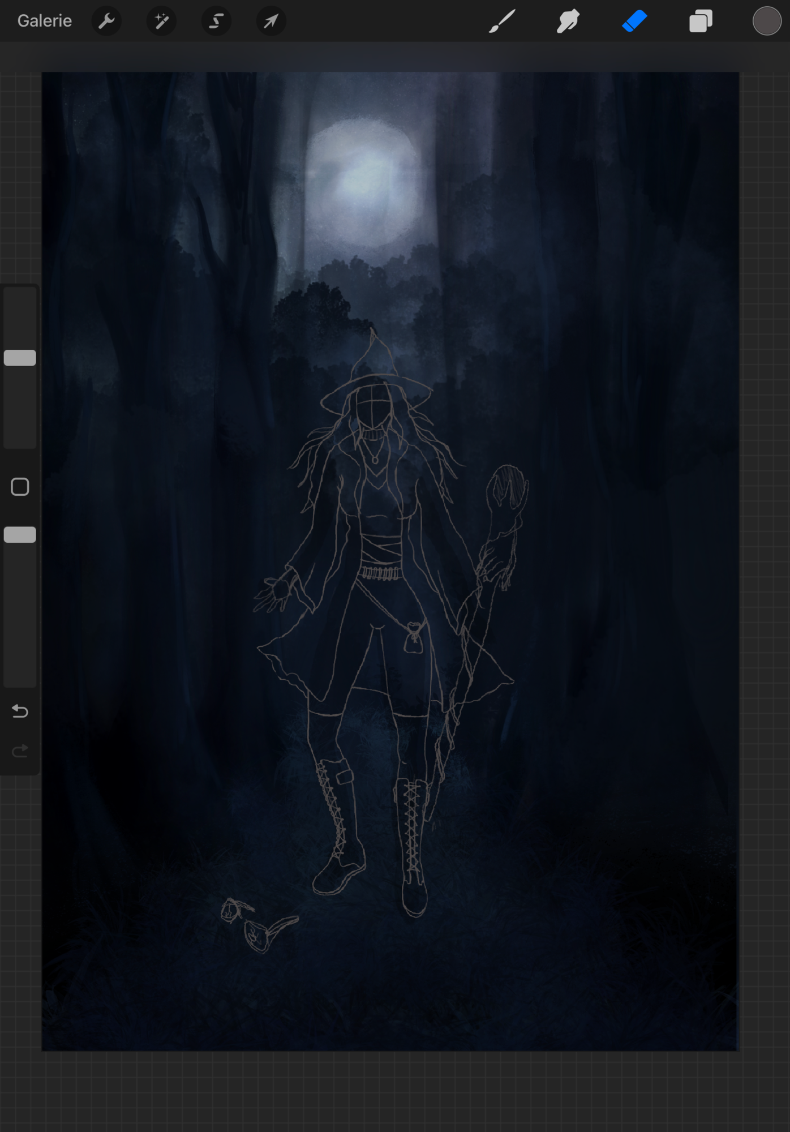Open the Layers panel
790x1132 pixels.
[701, 22]
